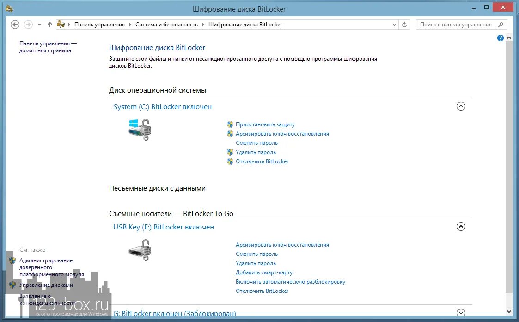Open Администрирование доверенного платформенного модуля link

point(52,267)
